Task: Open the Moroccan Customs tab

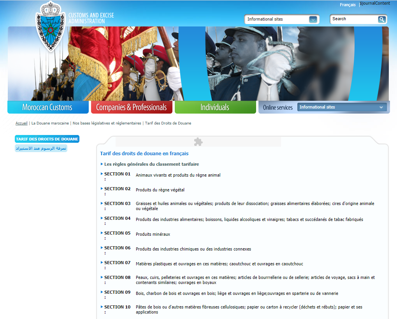Action: pos(47,107)
